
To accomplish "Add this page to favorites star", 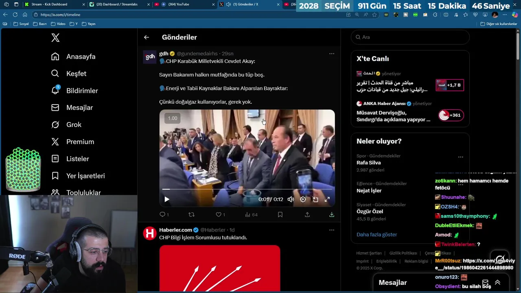I will pyautogui.click(x=374, y=15).
